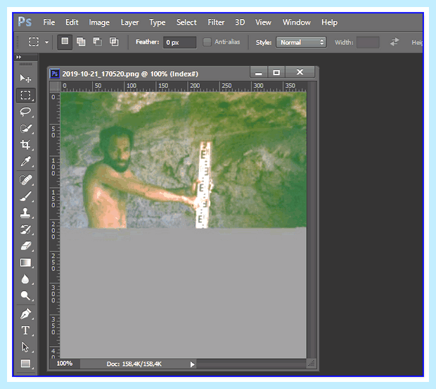
Task: Select the Dodge tool
Action: pos(25,295)
